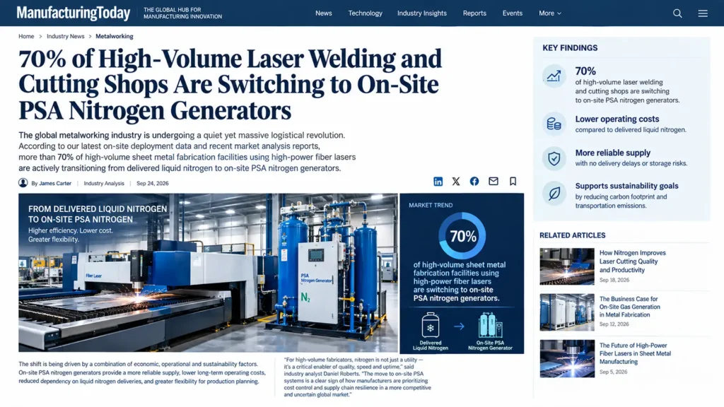Click the main factory hero image

209,273
